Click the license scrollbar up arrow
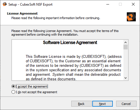The image size is (140, 110). [x=125, y=42]
